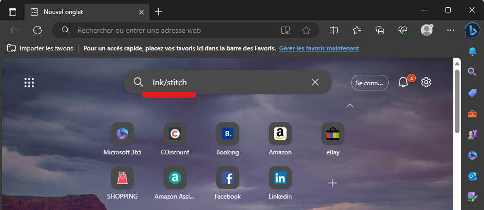
Task: Open the Settings and more ellipsis menu
Action: tap(451, 30)
